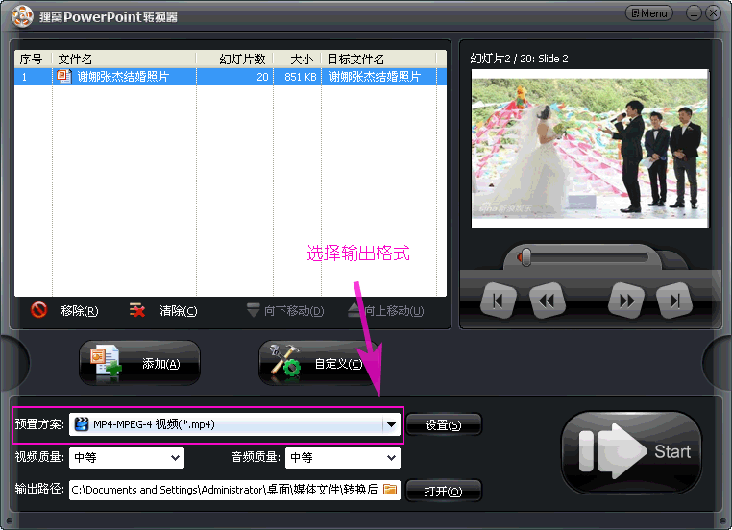Open the 视频质量 video quality dropdown
This screenshot has width=732, height=530.
[127, 458]
